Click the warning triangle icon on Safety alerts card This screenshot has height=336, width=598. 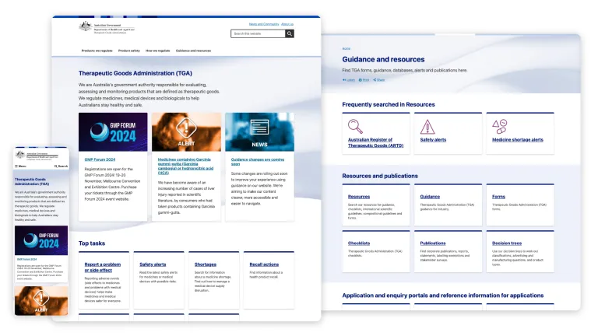[427, 127]
